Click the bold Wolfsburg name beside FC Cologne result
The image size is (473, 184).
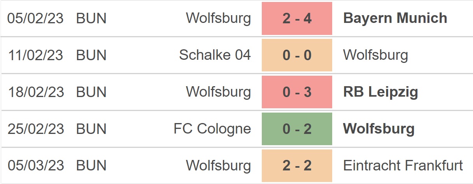pos(378,129)
